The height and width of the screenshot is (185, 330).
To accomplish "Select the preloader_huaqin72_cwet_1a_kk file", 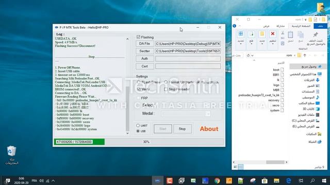I will (x=261, y=95).
